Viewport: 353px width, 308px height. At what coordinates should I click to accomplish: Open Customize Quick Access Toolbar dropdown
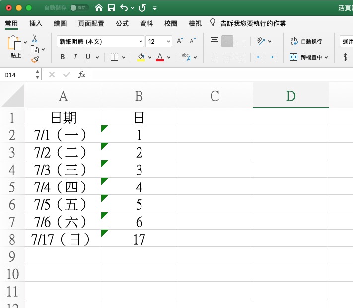point(155,8)
